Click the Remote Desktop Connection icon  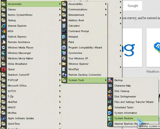[x=64, y=75]
